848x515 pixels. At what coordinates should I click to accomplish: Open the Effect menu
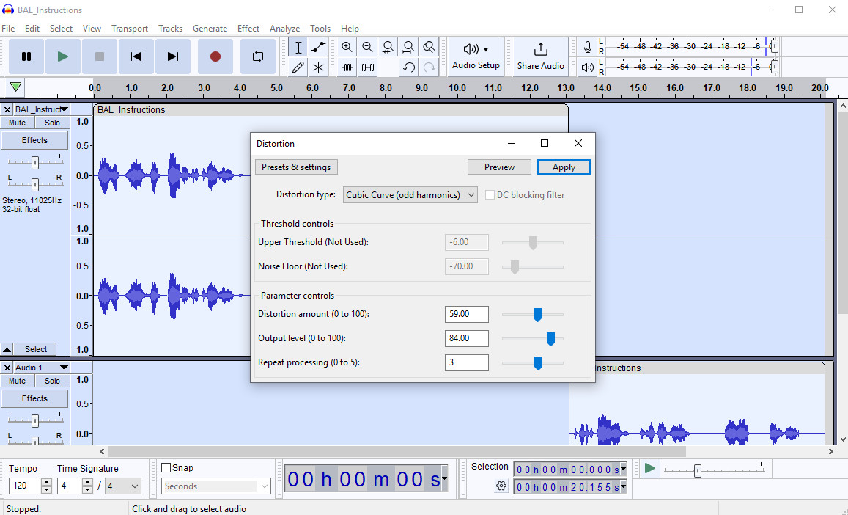pyautogui.click(x=248, y=29)
